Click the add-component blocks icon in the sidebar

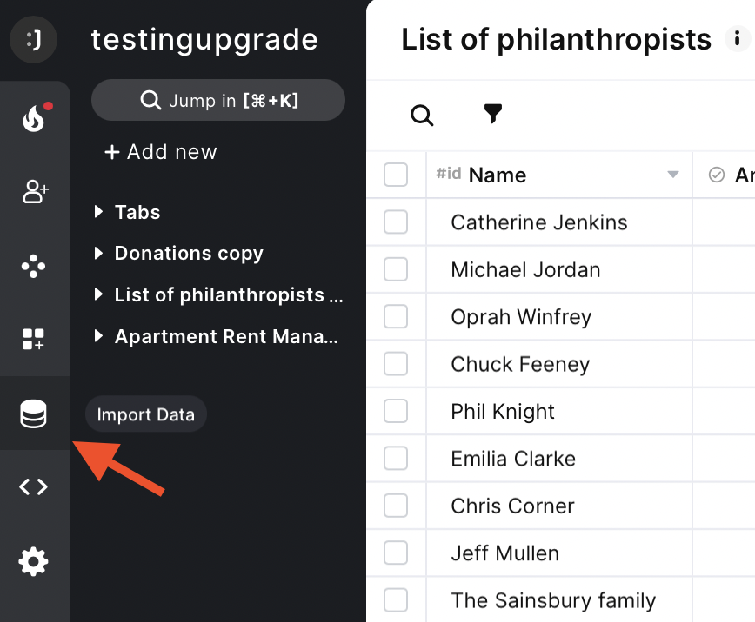(34, 340)
